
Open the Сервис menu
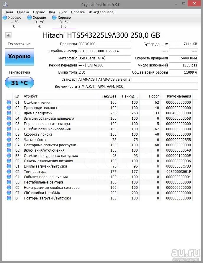[39, 12]
